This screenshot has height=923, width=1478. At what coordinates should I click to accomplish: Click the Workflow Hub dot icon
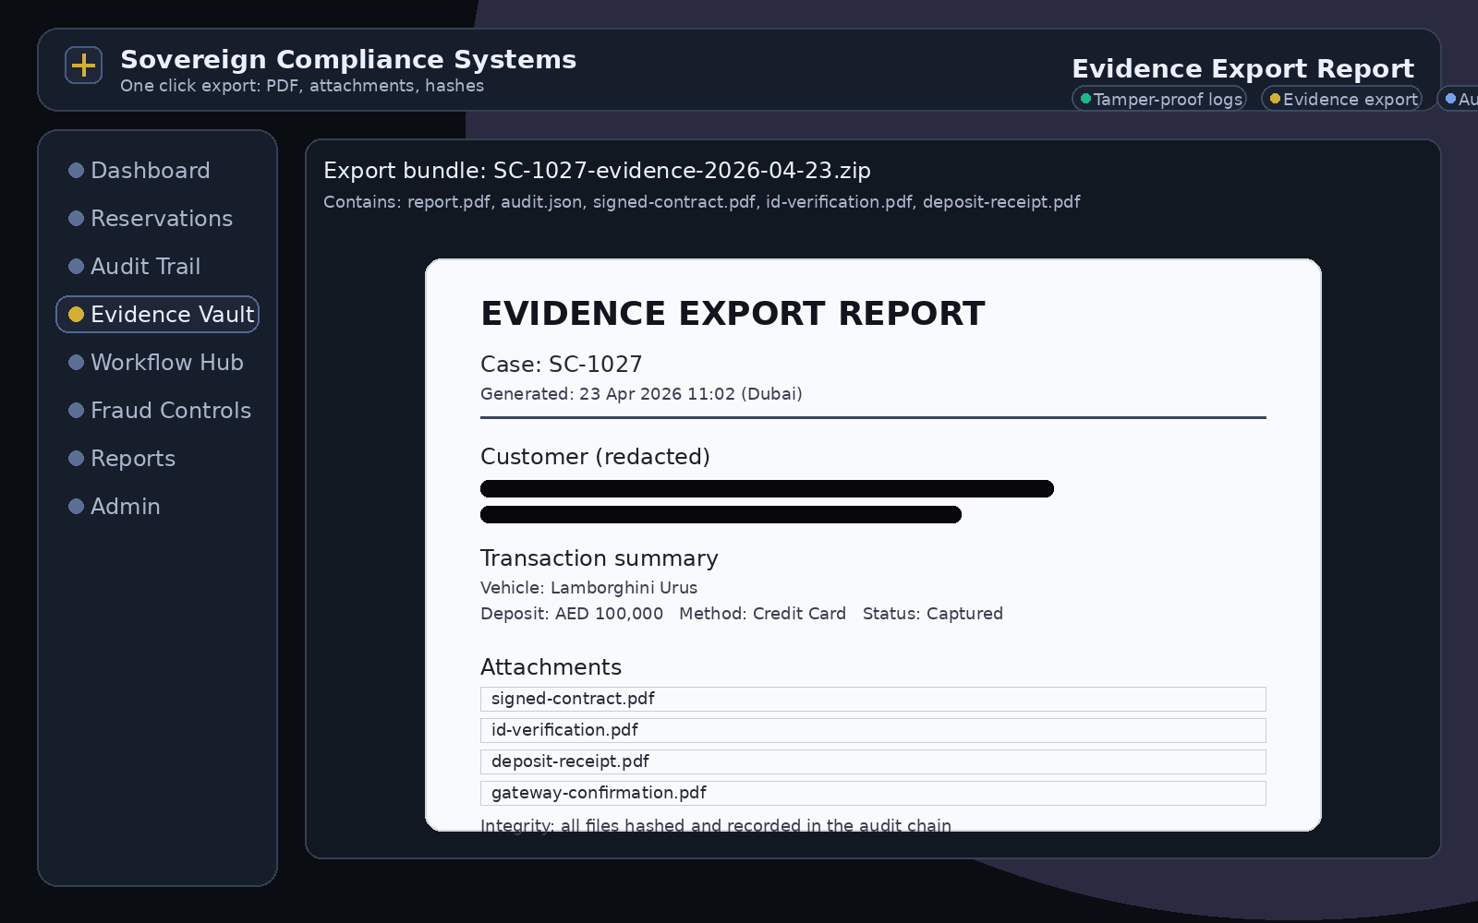tap(76, 361)
